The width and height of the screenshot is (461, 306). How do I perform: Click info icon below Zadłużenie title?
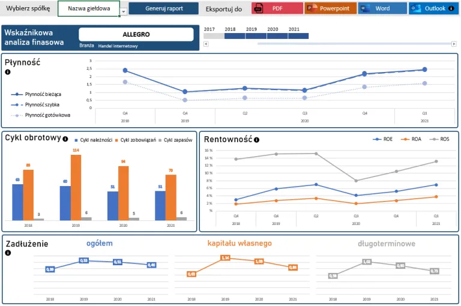[x=8, y=253]
